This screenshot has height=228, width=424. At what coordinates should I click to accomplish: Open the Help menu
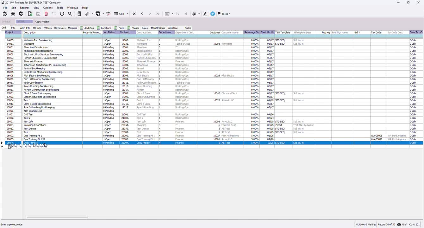[85, 8]
